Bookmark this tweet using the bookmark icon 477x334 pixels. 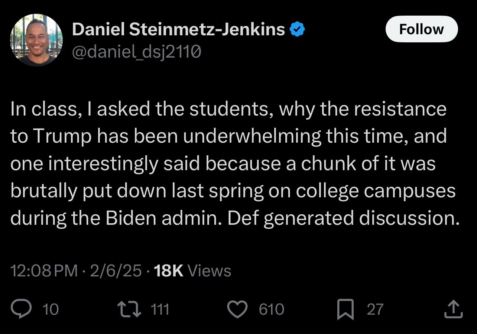click(x=345, y=310)
